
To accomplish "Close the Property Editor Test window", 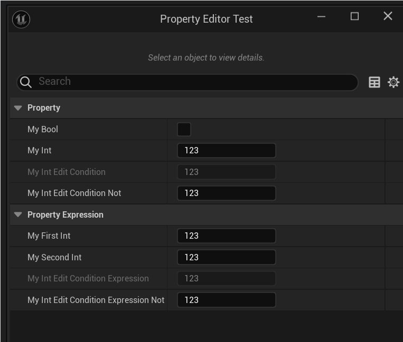I will (388, 16).
